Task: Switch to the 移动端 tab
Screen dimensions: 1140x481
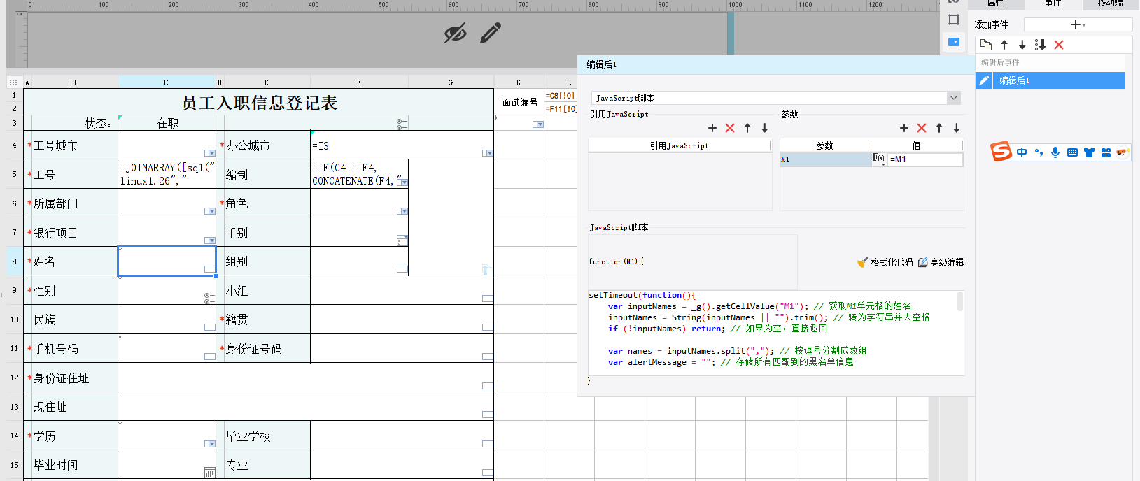Action: tap(1111, 3)
